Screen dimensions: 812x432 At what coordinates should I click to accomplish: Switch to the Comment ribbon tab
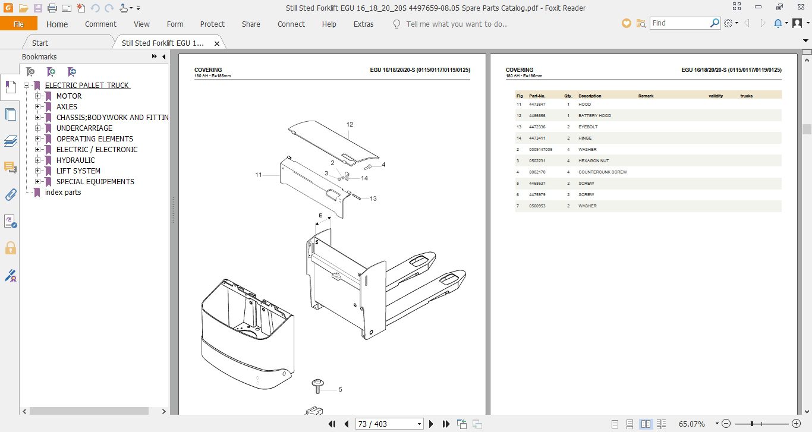click(100, 24)
